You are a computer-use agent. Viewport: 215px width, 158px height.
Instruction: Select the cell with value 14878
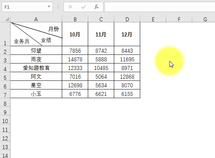75,59
